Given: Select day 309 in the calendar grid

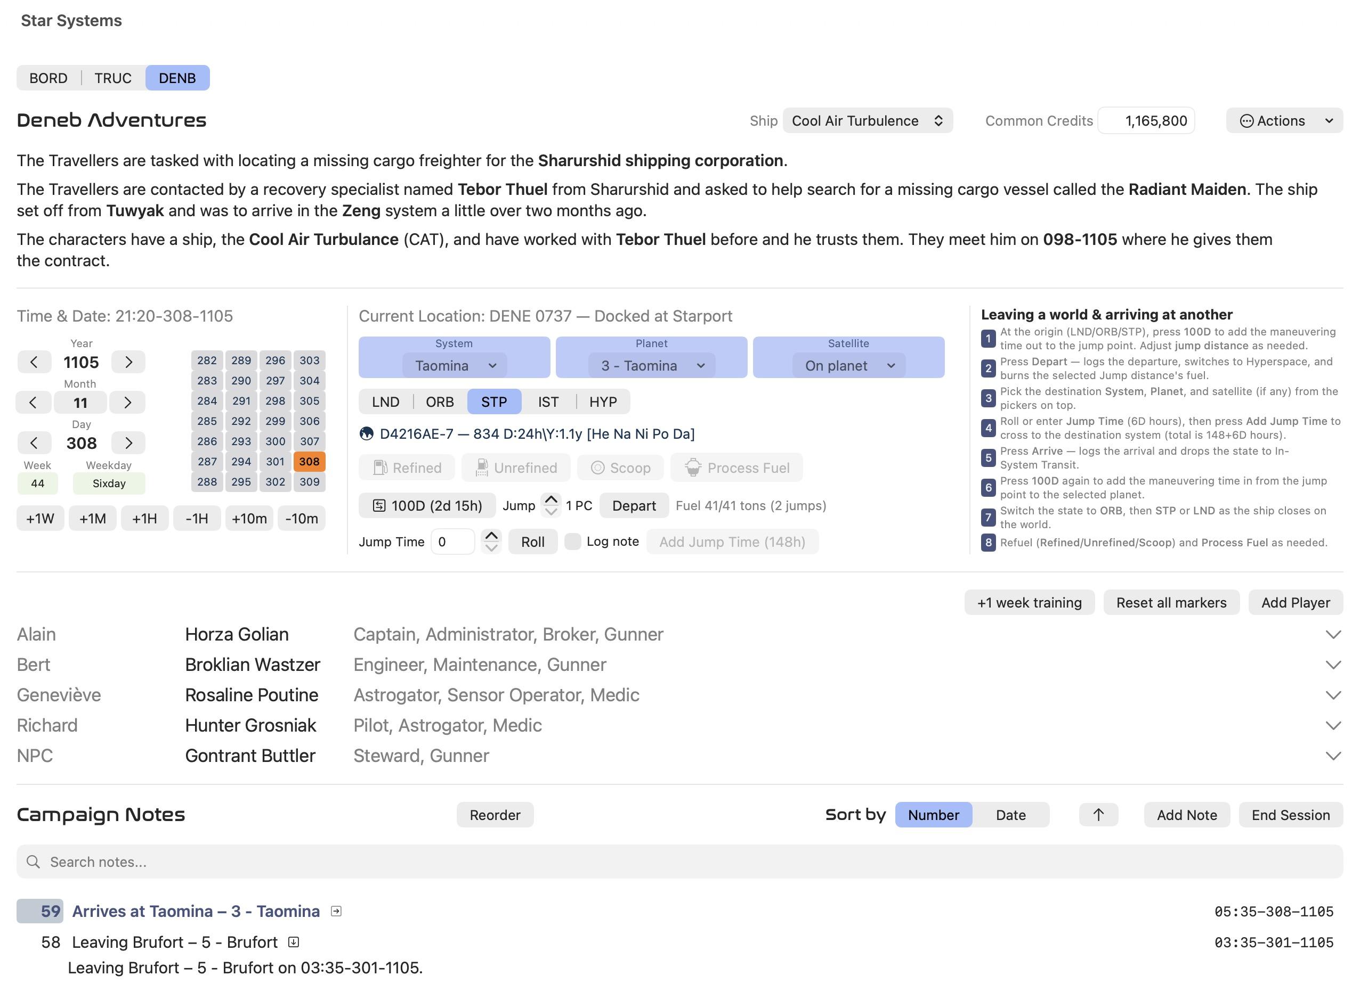Looking at the screenshot, I should [x=310, y=482].
